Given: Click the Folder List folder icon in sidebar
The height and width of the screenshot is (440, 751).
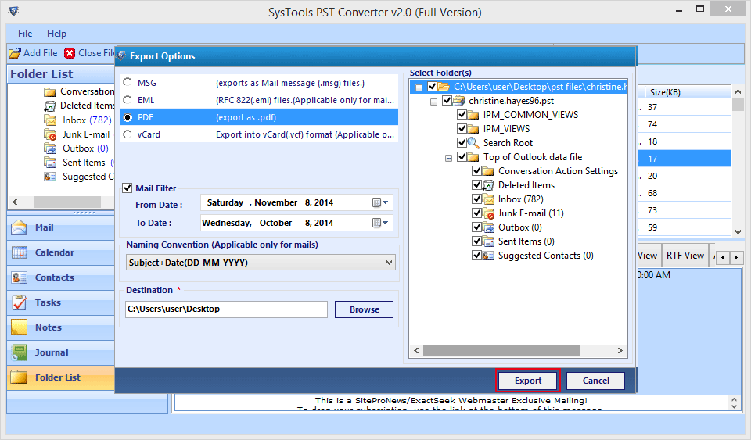Looking at the screenshot, I should coord(19,377).
